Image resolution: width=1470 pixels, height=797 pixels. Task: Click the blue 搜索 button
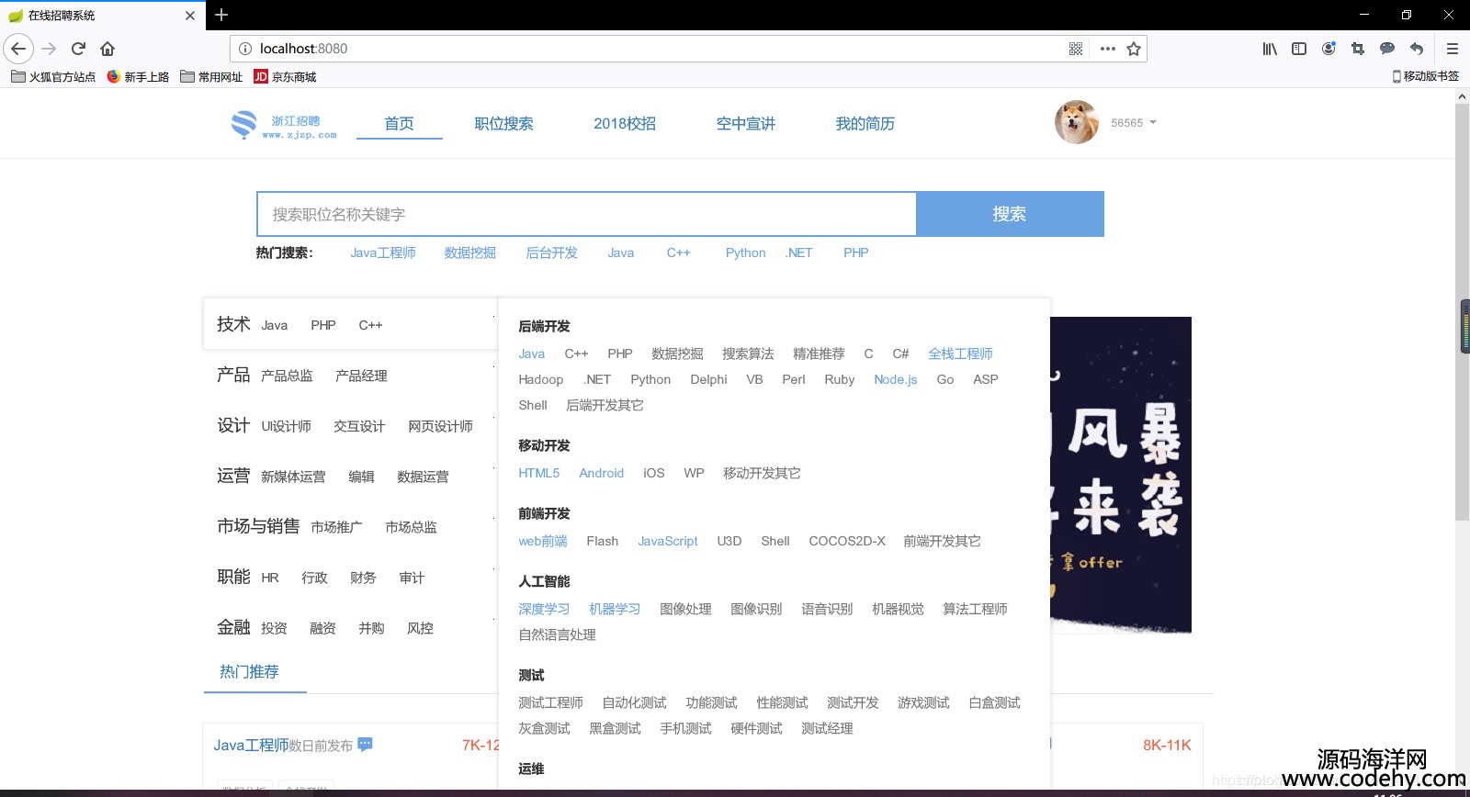[1010, 214]
